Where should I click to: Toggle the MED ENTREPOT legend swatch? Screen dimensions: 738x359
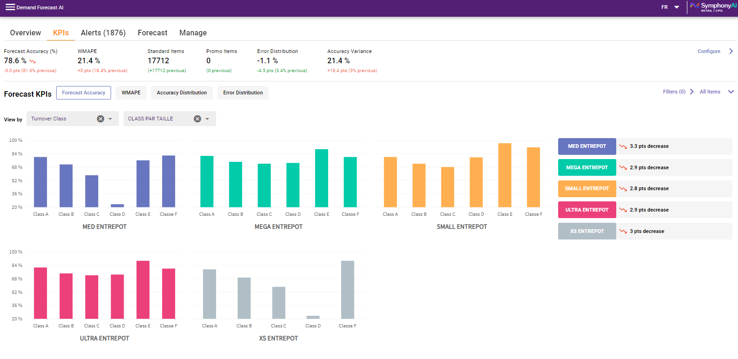point(587,146)
